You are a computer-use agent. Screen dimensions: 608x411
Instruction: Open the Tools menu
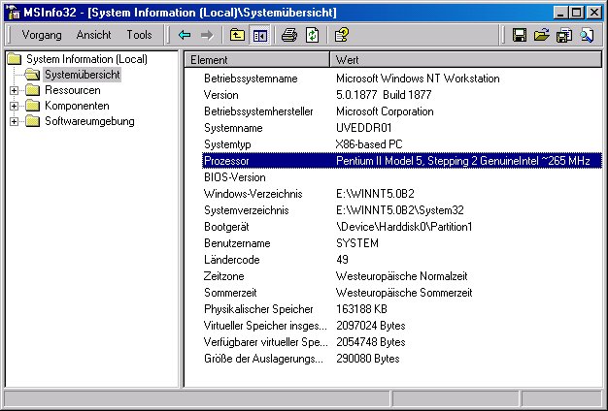(x=139, y=35)
